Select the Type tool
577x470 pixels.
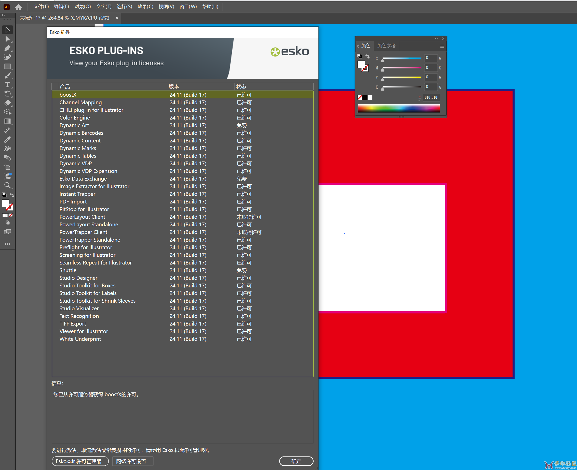(x=8, y=85)
